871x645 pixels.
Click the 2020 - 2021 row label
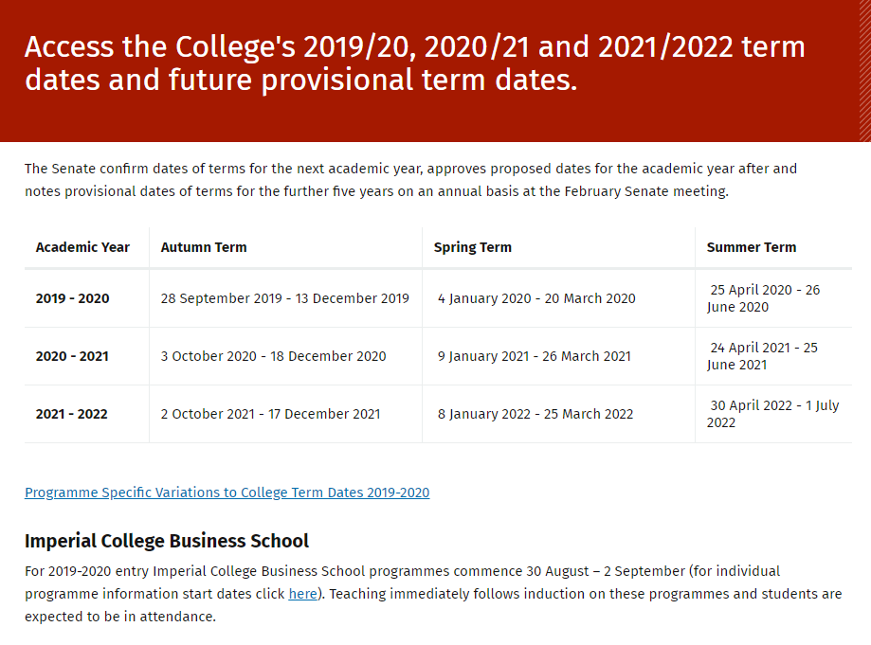tap(72, 356)
